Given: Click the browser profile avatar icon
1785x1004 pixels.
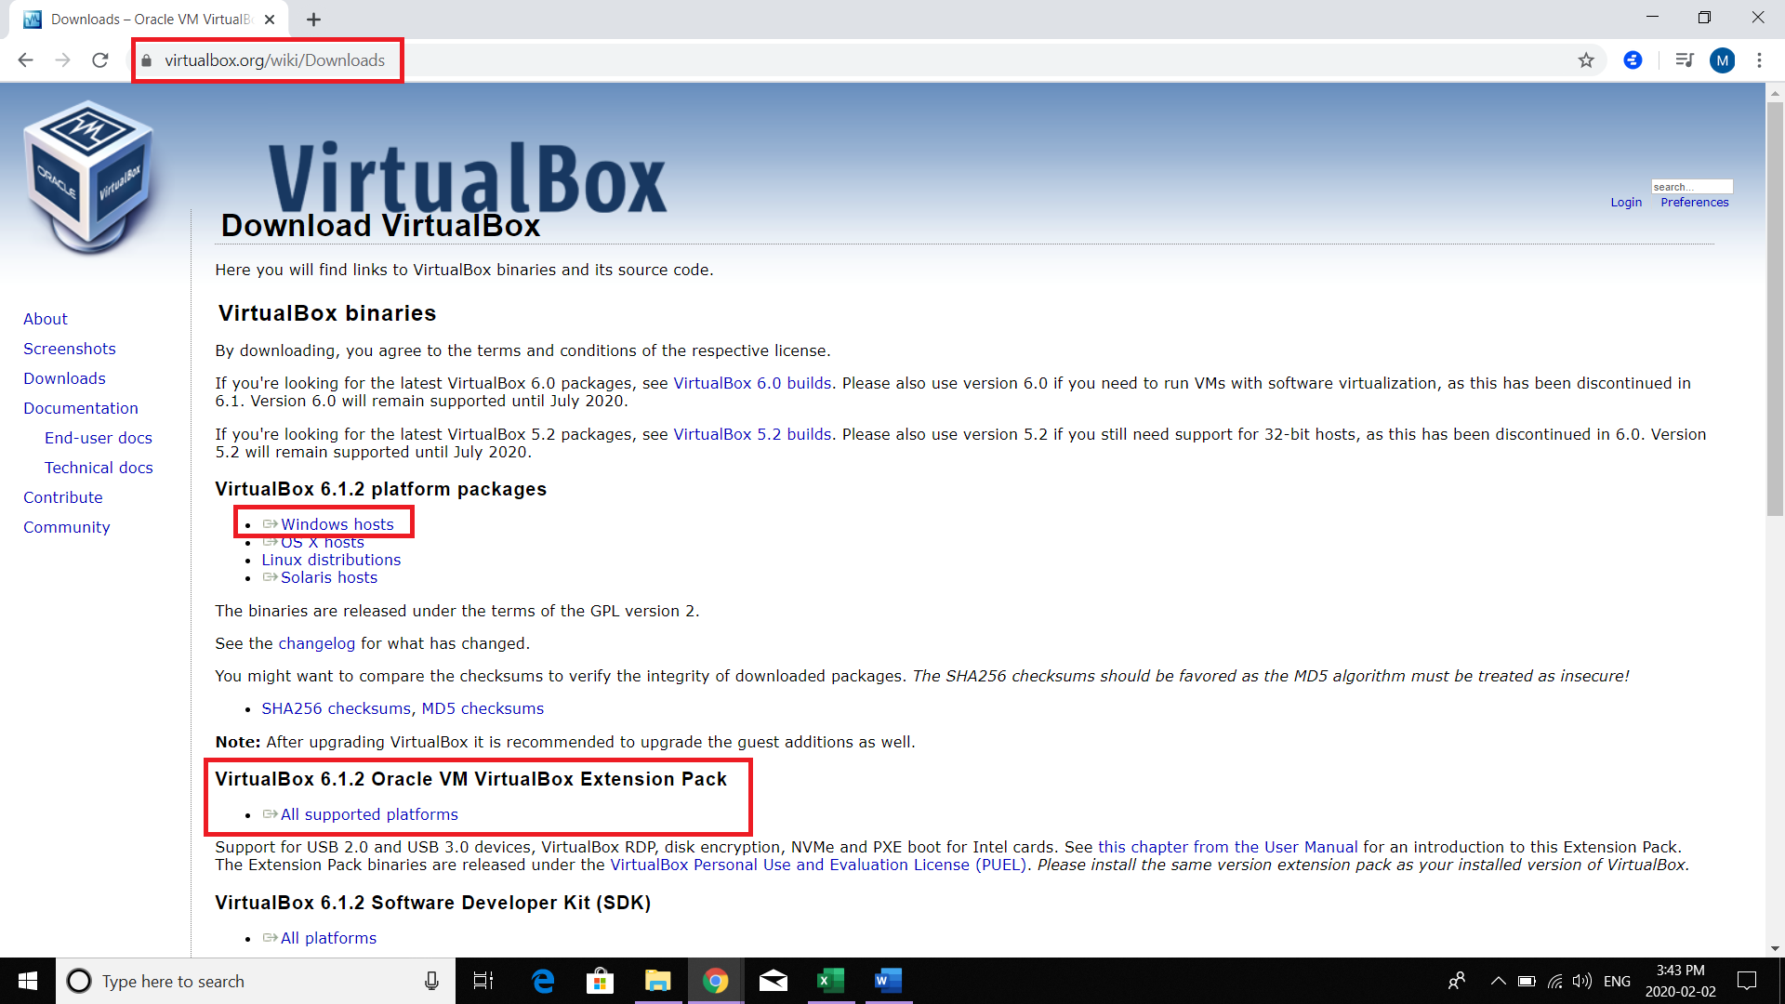Looking at the screenshot, I should pyautogui.click(x=1725, y=60).
